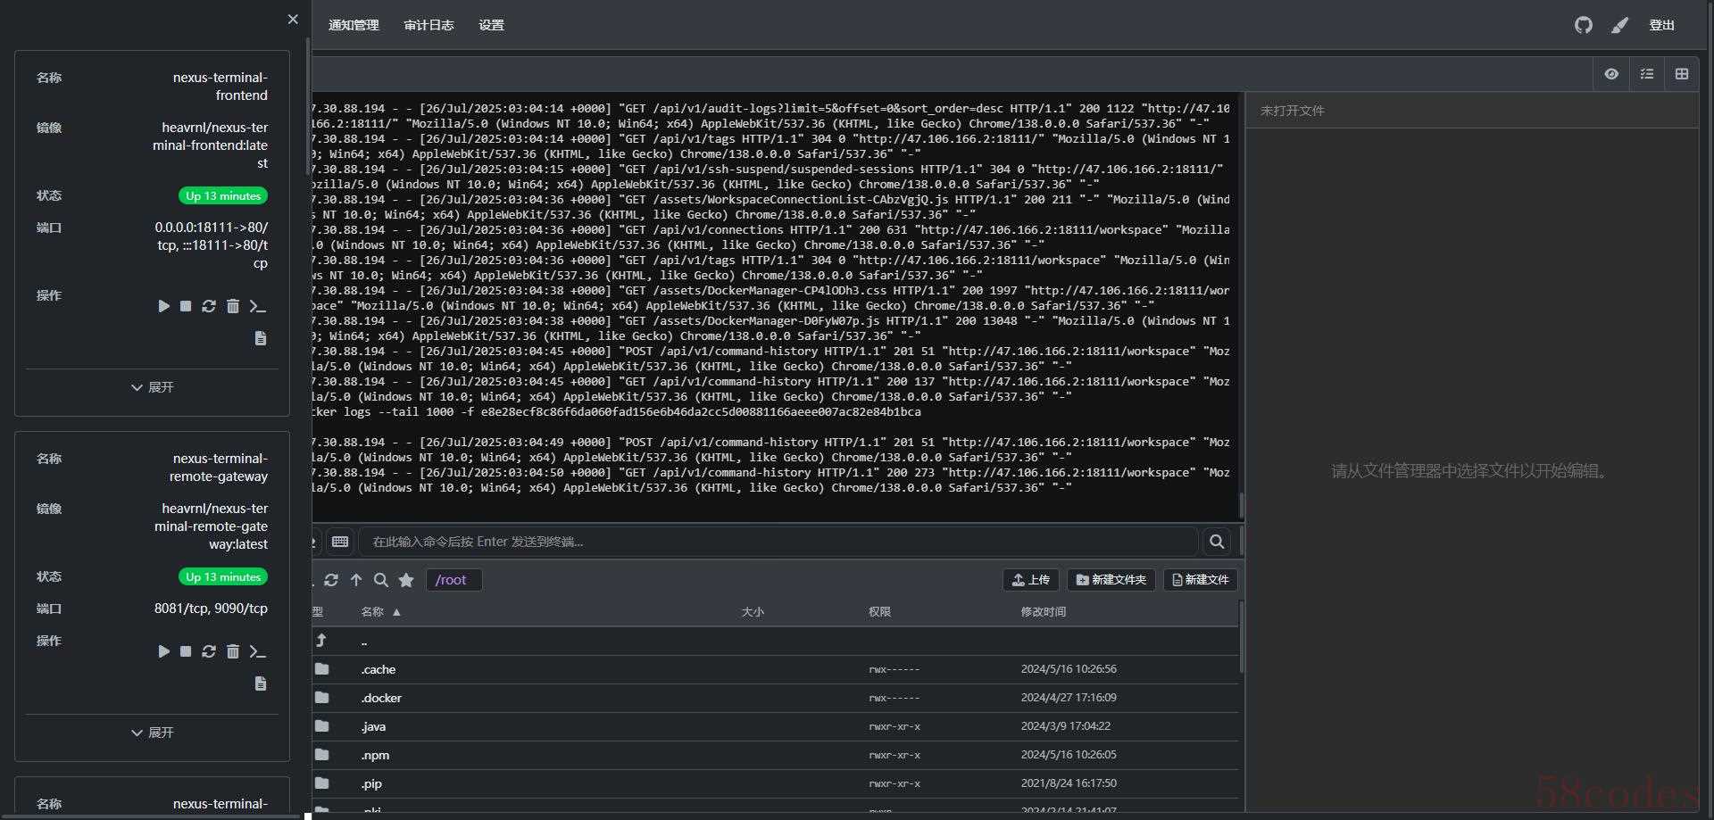Screen dimensions: 1714x820
Task: Click the 登出 logout link
Action: (x=1661, y=25)
